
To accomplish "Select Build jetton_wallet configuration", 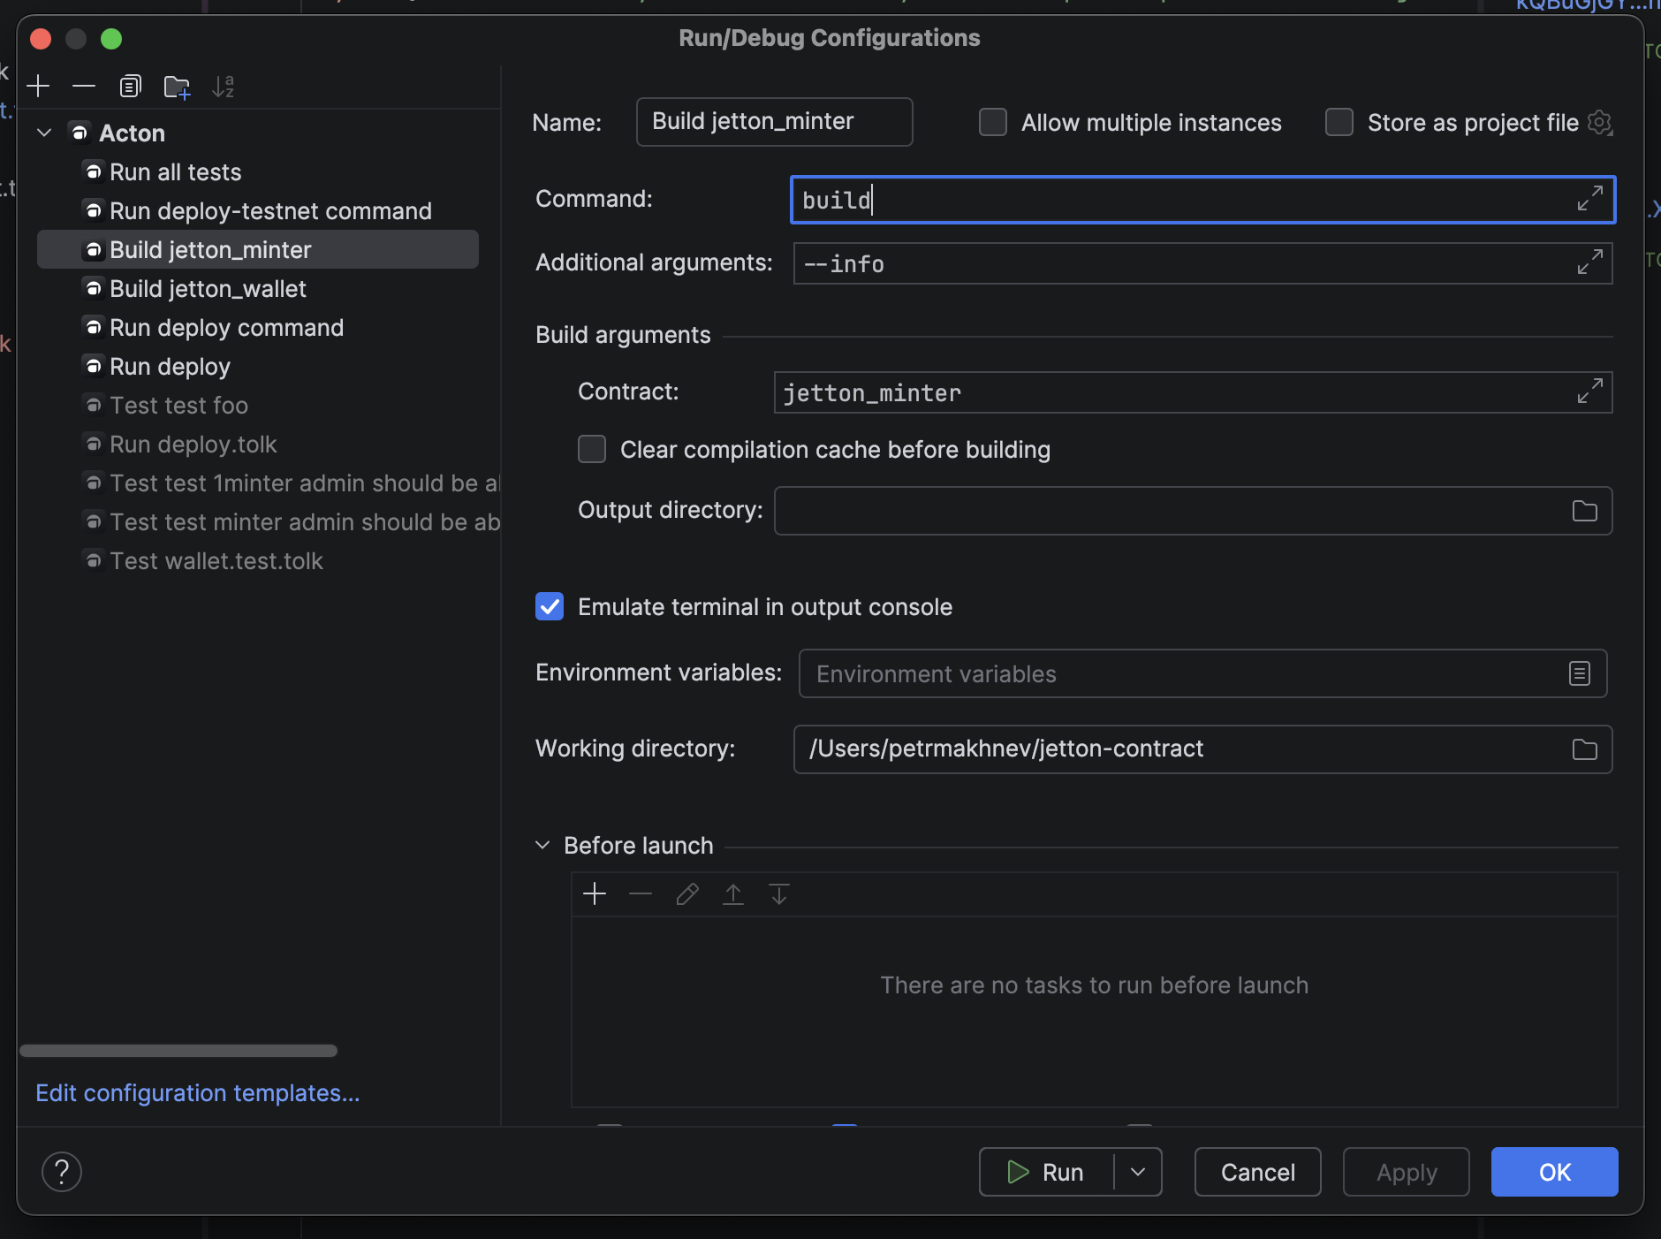I will pos(208,289).
